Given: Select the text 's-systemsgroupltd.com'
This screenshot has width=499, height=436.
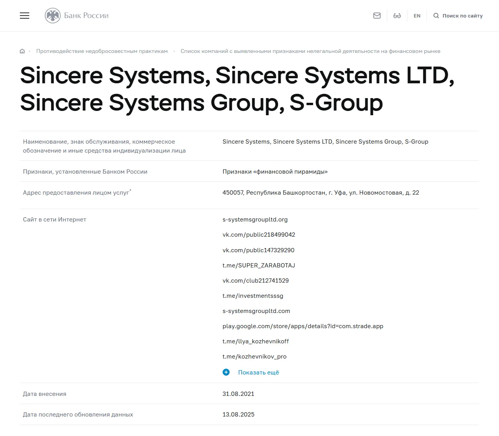Looking at the screenshot, I should pyautogui.click(x=257, y=311).
